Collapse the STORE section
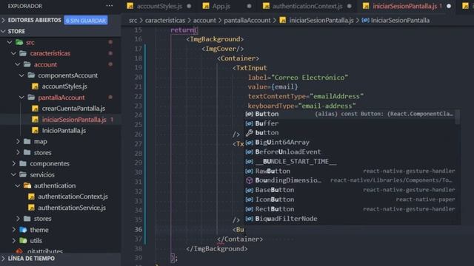Viewport: 474px width, 266px height. (x=3, y=31)
